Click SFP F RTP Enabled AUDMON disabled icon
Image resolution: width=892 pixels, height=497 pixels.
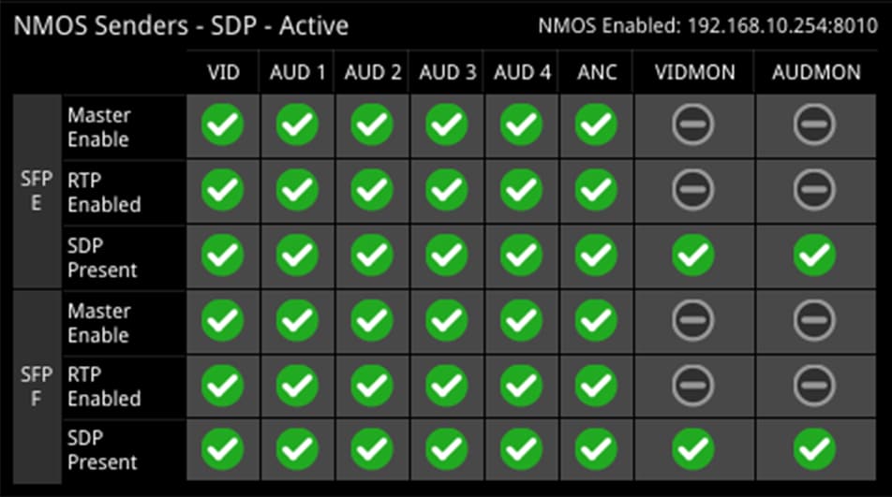(x=814, y=385)
